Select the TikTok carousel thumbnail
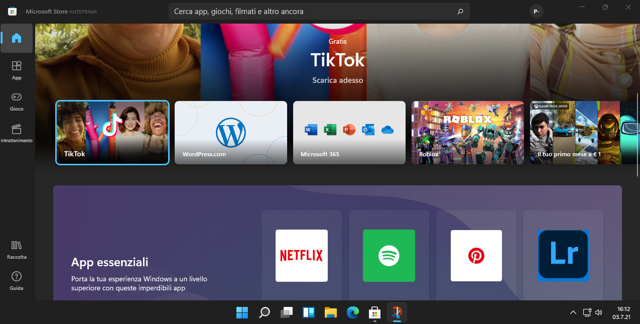This screenshot has width=640, height=324. click(x=112, y=133)
